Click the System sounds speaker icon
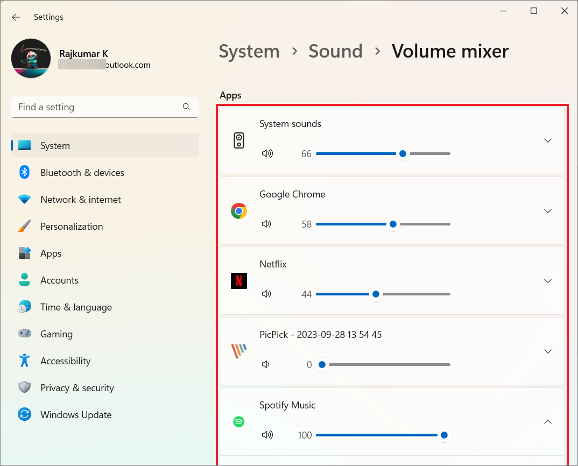Image resolution: width=578 pixels, height=466 pixels. [267, 153]
